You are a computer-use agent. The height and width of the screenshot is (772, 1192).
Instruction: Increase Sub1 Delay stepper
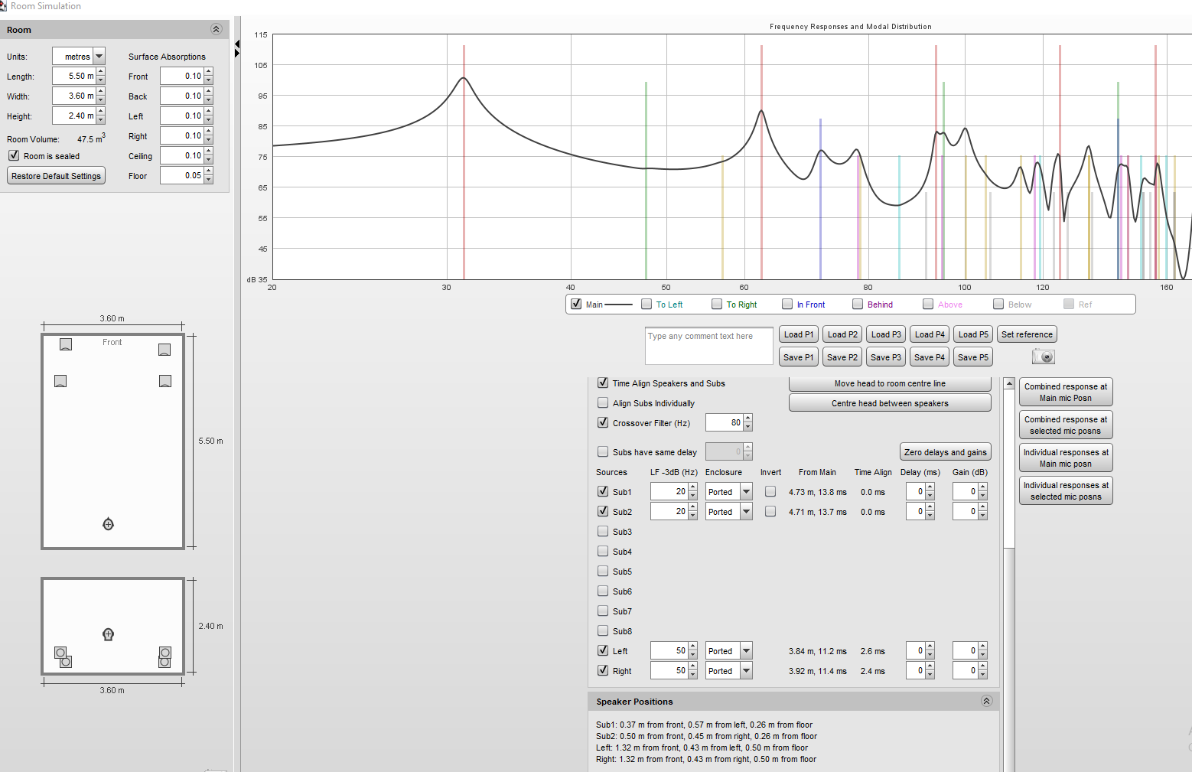coord(930,487)
